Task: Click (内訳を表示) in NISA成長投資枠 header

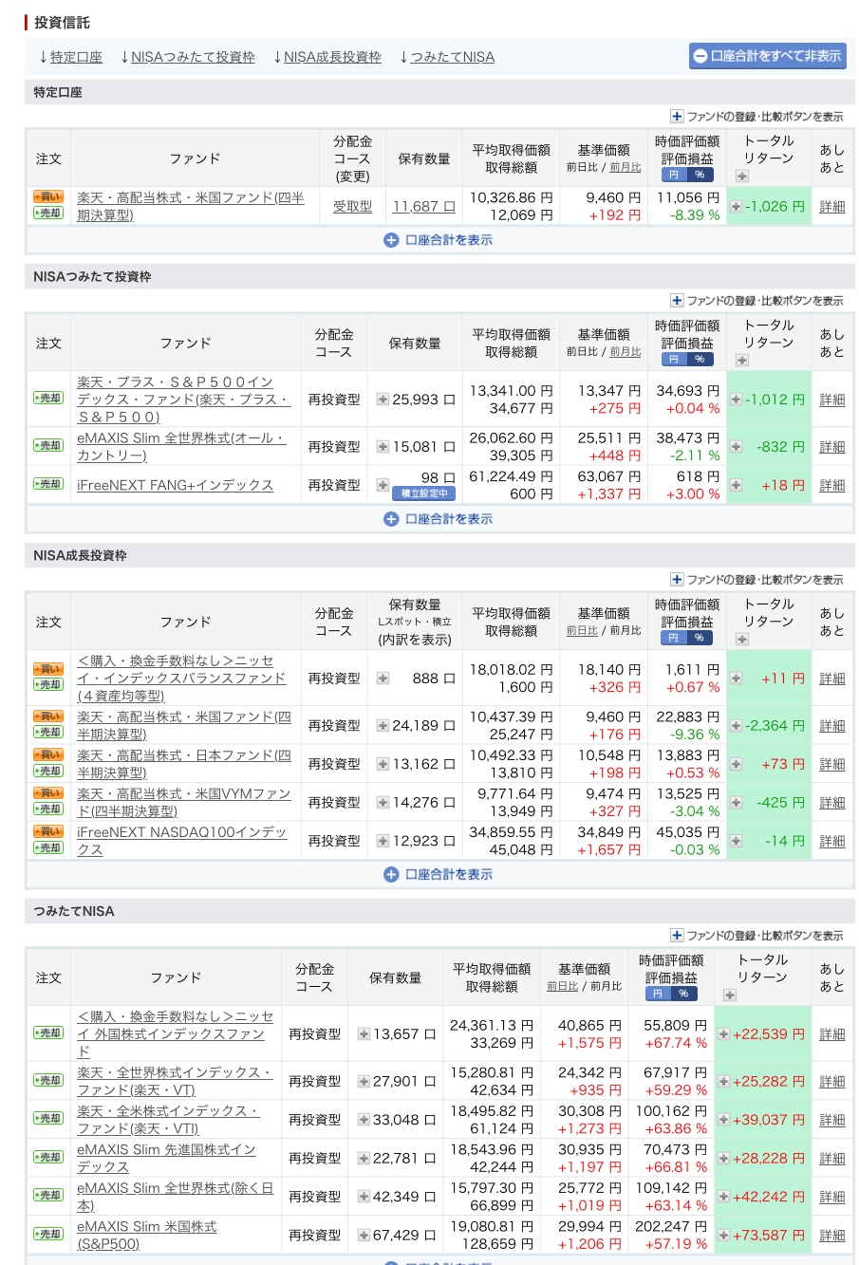Action: click(415, 640)
